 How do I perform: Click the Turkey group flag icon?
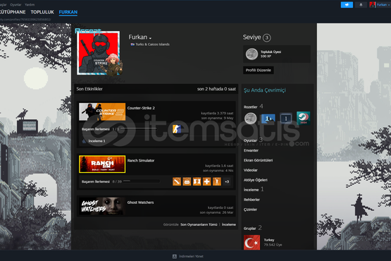coord(252,243)
